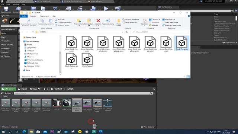Click Save All in Content Browser
The image size is (238, 134).
point(35,89)
